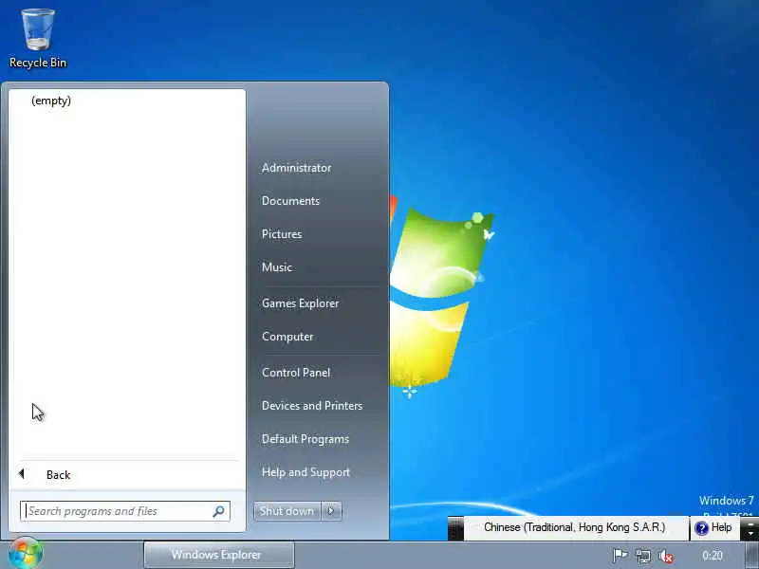The image size is (759, 569).
Task: Open the Recycle Bin desktop icon
Action: tap(37, 39)
